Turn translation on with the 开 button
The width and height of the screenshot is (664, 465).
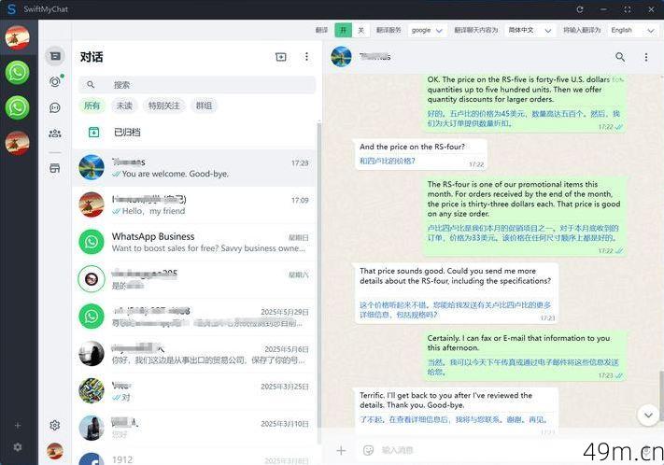click(344, 30)
